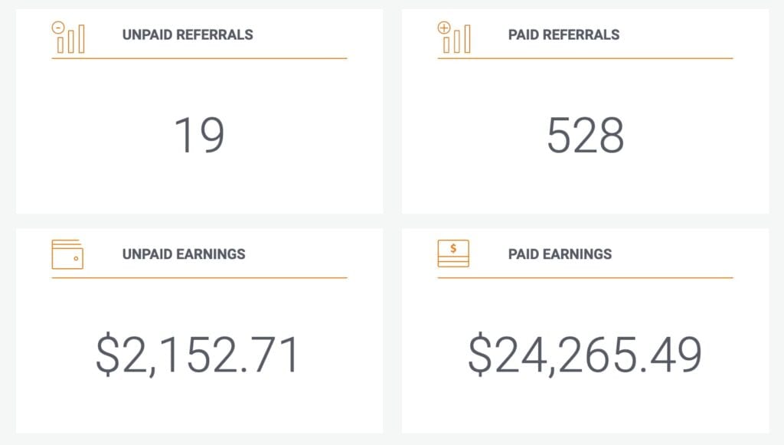Select the Paid Earnings card
Image resolution: width=784 pixels, height=445 pixels.
coord(586,329)
